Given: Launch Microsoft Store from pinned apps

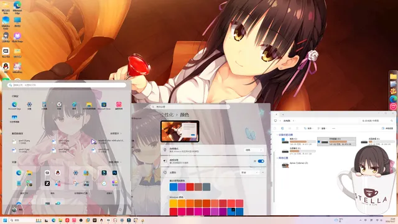Looking at the screenshot, I should 104,105.
